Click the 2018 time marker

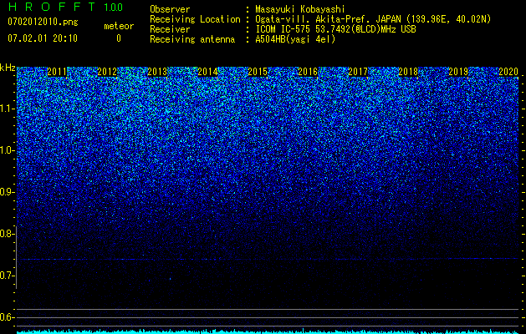click(x=408, y=72)
